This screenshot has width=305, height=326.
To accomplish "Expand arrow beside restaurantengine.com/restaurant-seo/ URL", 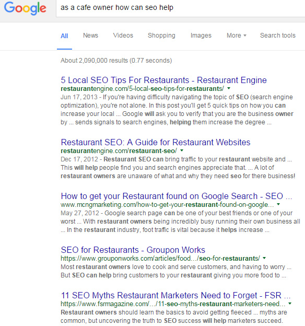I will click(x=182, y=150).
